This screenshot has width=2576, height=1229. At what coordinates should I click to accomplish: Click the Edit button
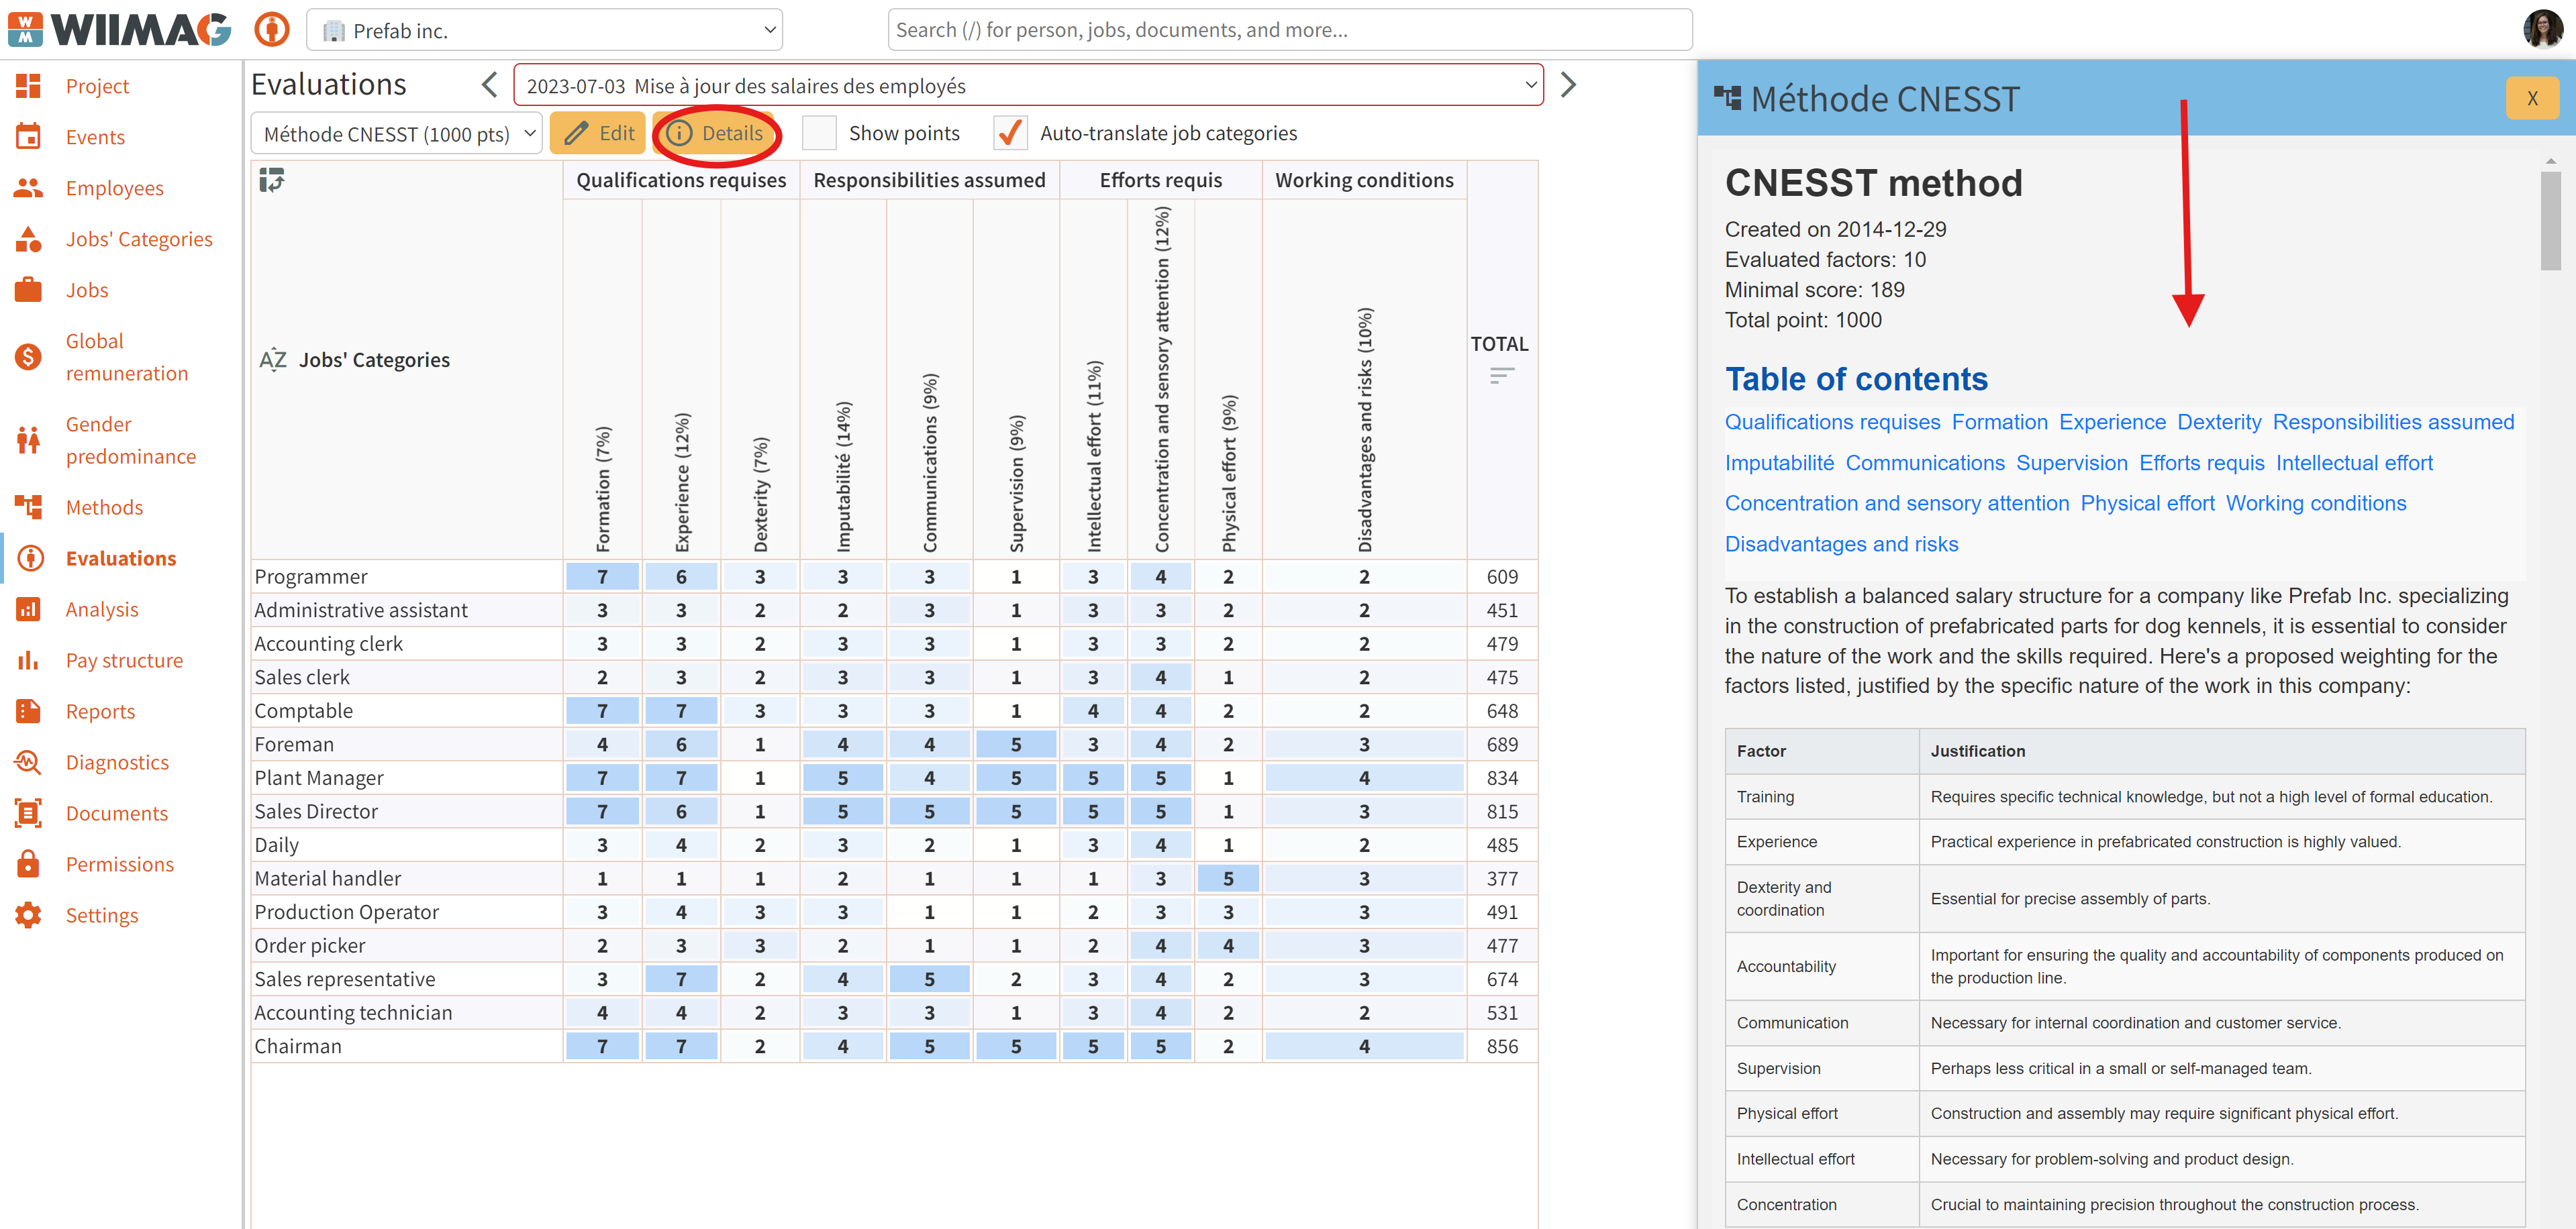point(598,133)
